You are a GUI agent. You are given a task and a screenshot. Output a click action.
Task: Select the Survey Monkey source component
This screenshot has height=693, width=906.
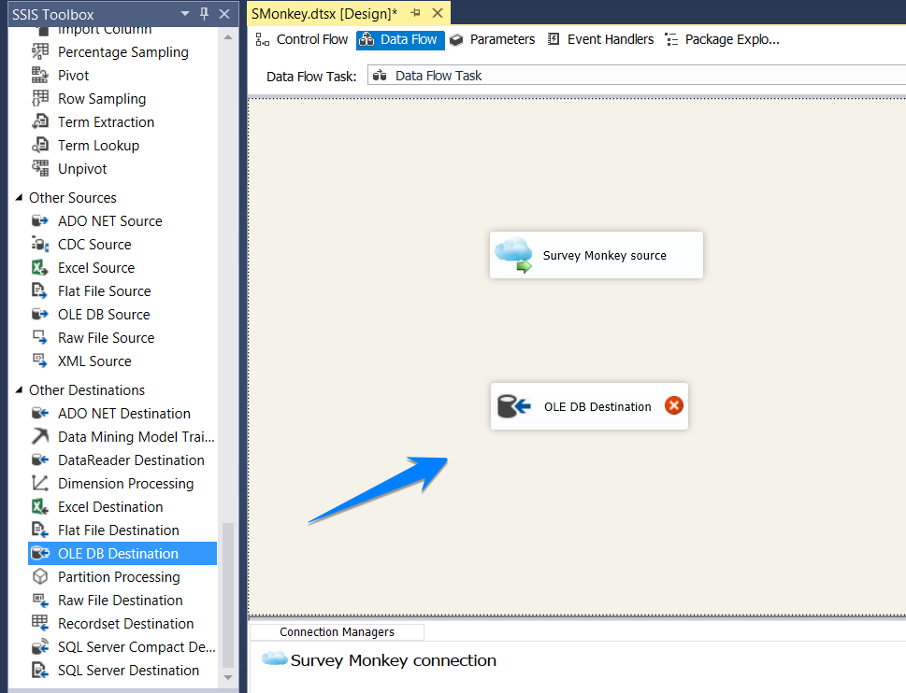597,255
